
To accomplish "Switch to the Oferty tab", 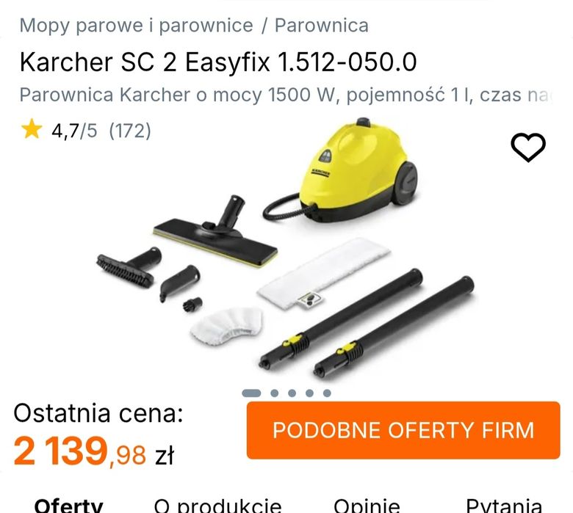I will 69,506.
